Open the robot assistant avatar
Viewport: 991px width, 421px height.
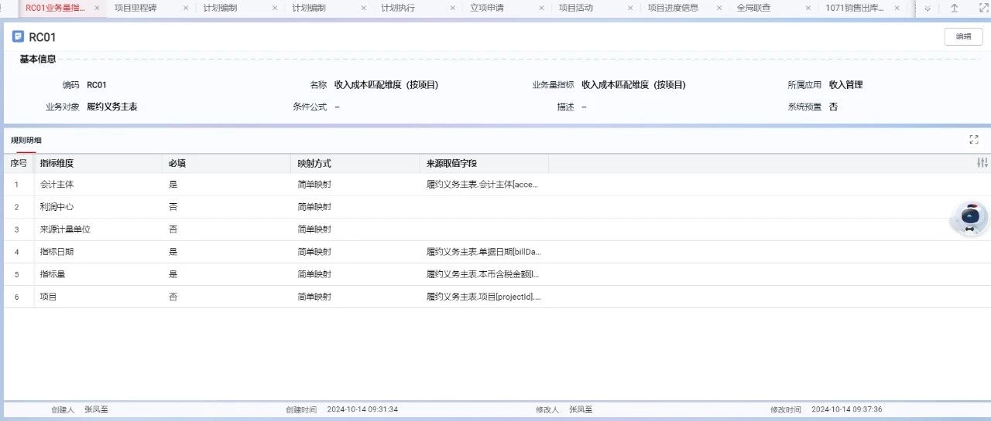[969, 219]
